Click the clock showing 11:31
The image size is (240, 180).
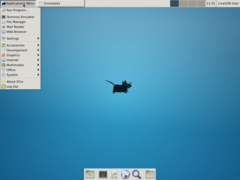tap(210, 4)
